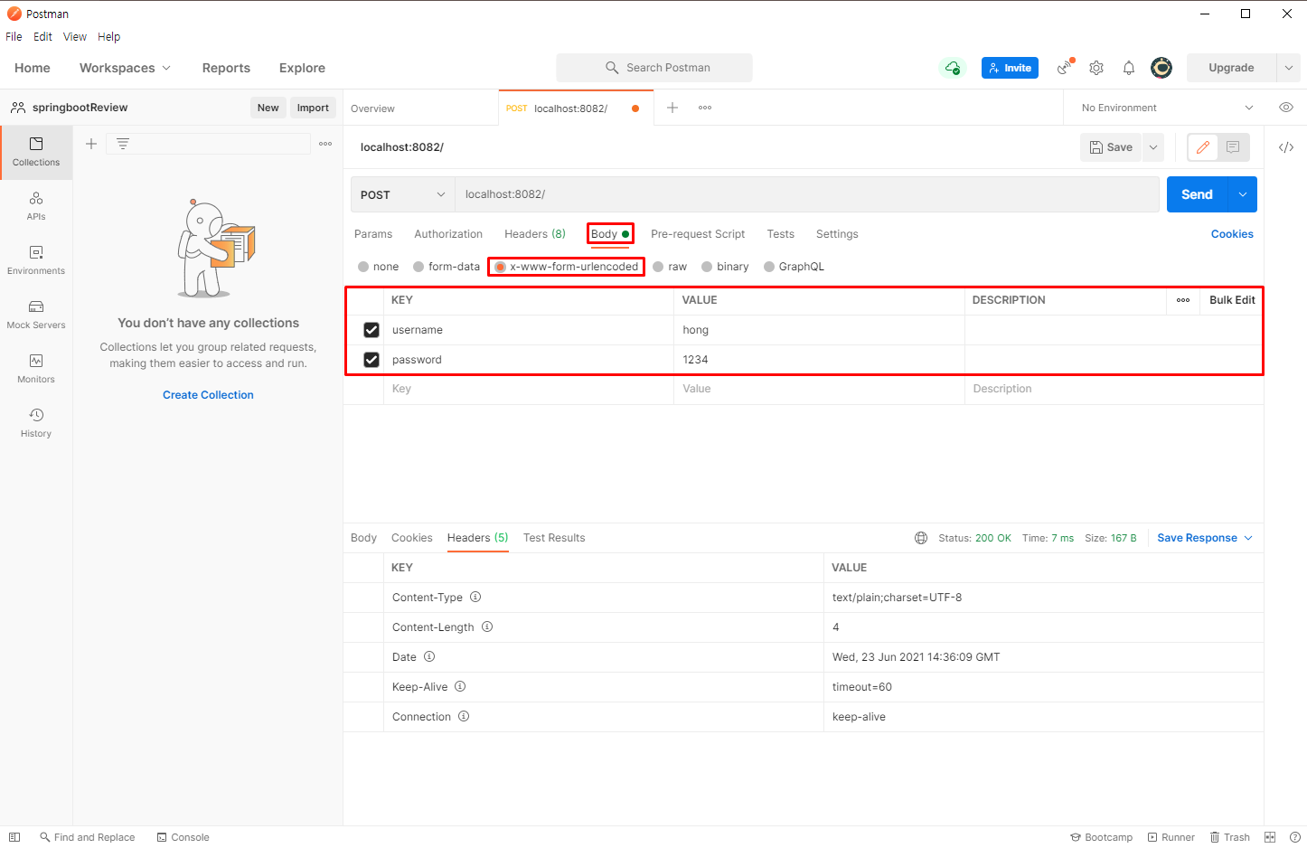The height and width of the screenshot is (848, 1307).
Task: Expand the Upgrade dropdown arrow
Action: point(1289,68)
